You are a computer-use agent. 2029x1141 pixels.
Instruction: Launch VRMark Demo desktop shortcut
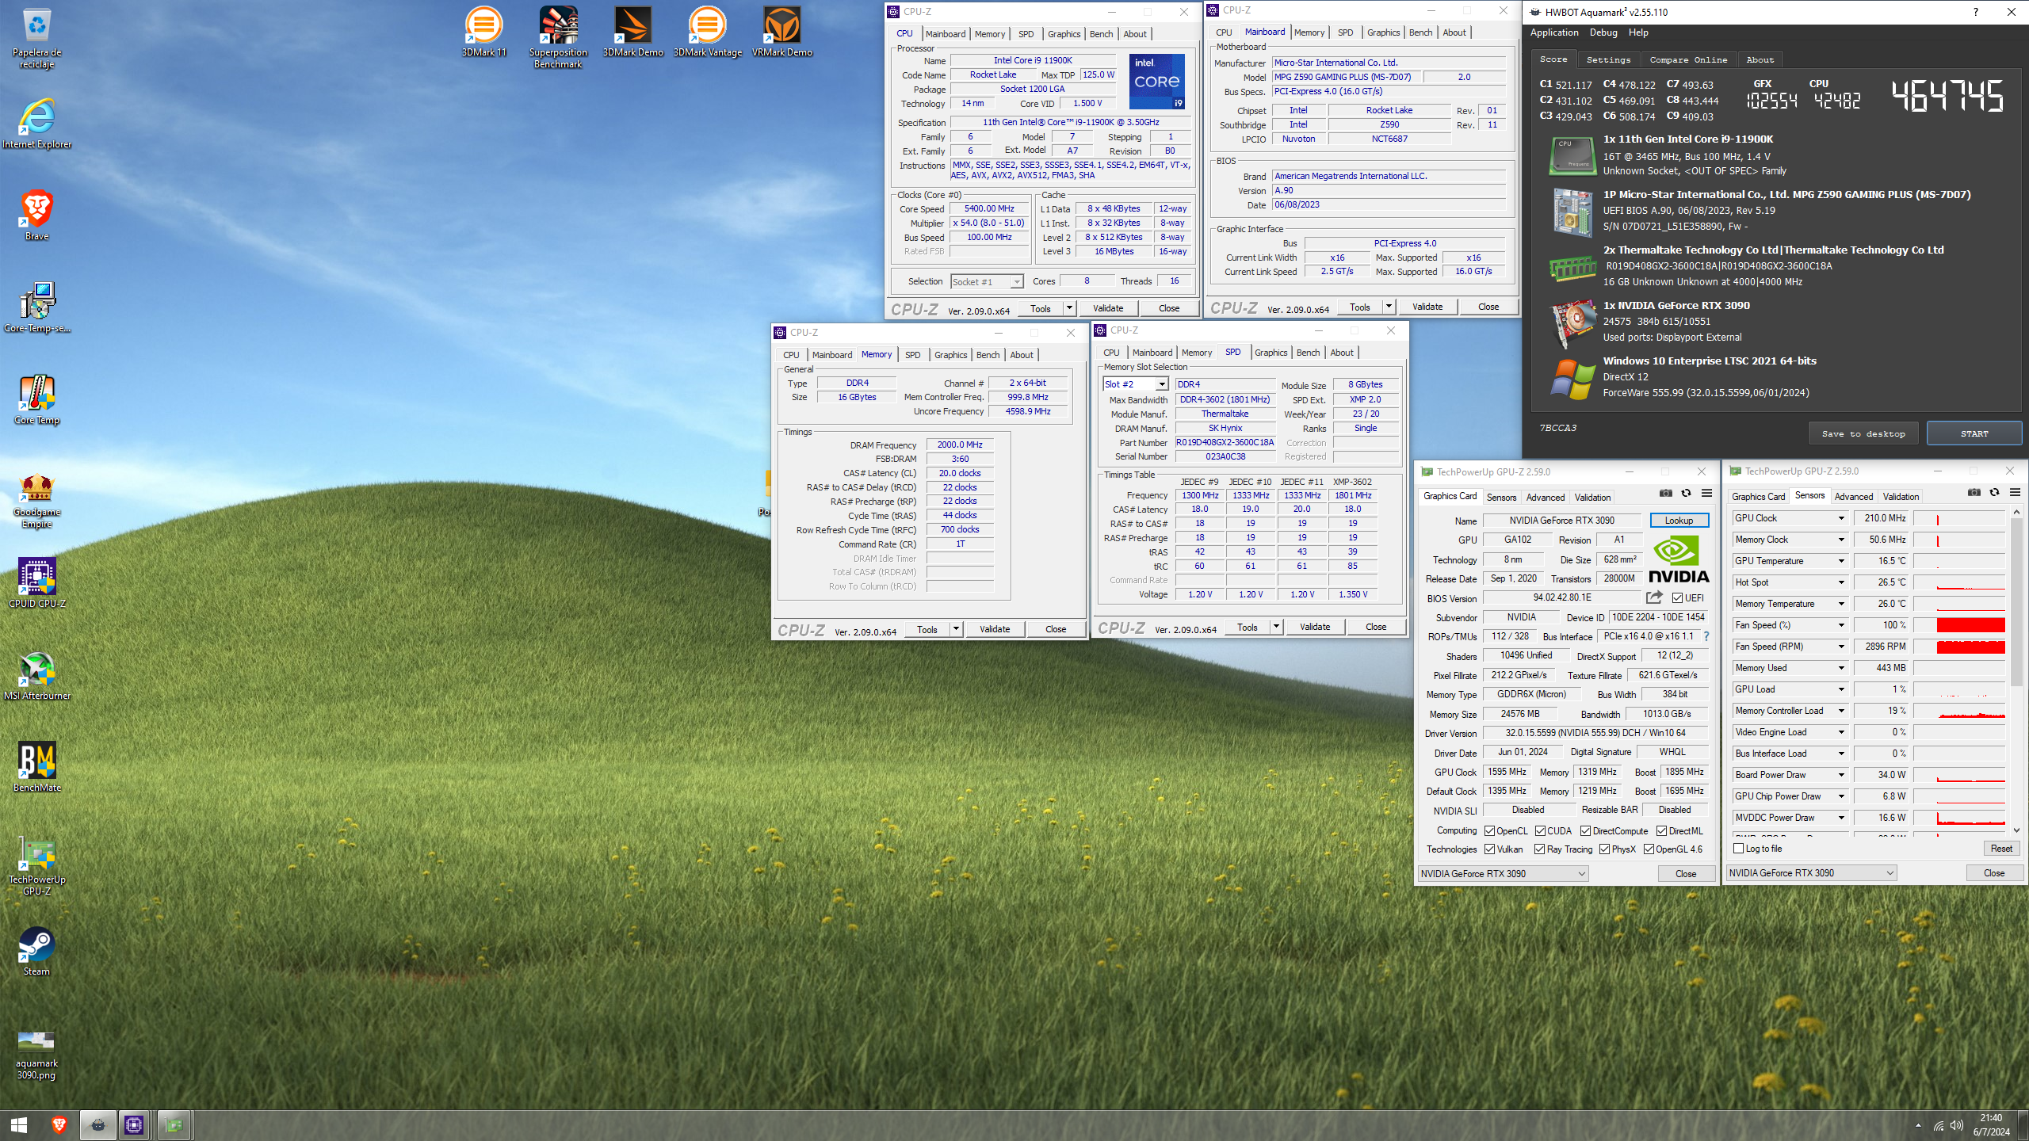[x=781, y=32]
